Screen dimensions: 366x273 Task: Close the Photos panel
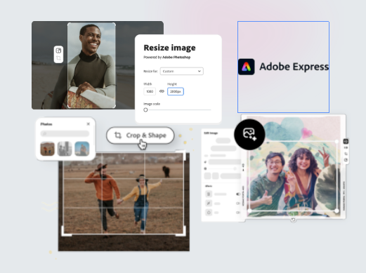[x=89, y=124]
